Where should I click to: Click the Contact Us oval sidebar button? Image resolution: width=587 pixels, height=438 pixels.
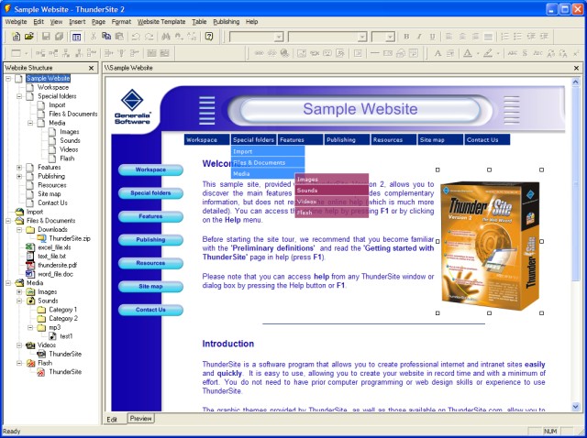point(150,310)
